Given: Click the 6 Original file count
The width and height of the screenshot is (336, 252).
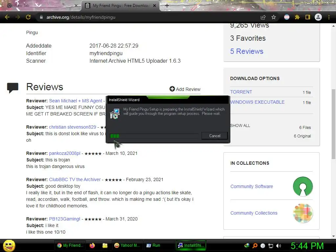Looking at the screenshot, I should pyautogui.click(x=302, y=136).
